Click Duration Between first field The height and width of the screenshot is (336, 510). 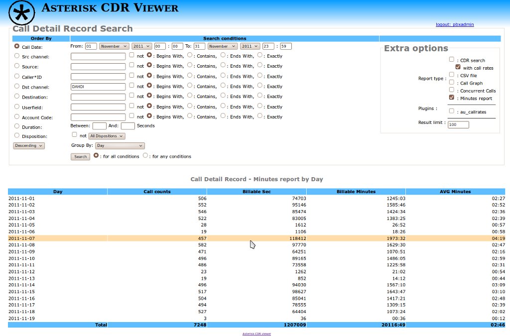tap(99, 126)
